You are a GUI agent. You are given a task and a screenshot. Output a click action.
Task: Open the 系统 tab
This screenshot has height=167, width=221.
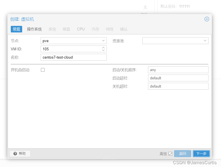[52, 29]
